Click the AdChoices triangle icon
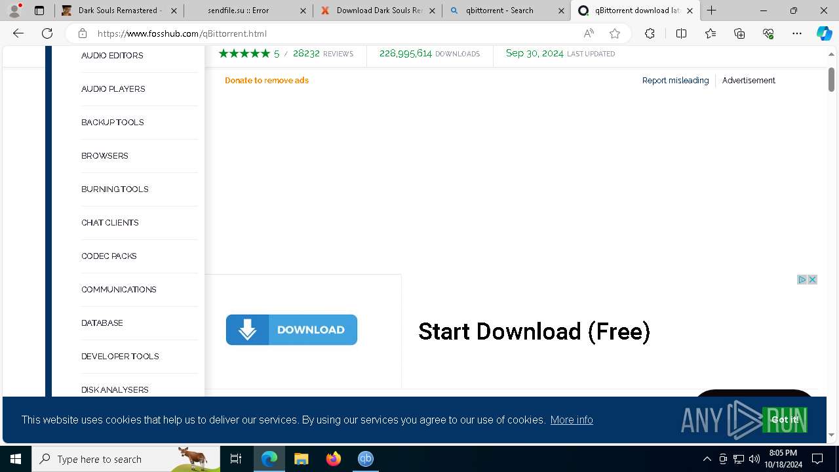839x472 pixels. click(802, 279)
